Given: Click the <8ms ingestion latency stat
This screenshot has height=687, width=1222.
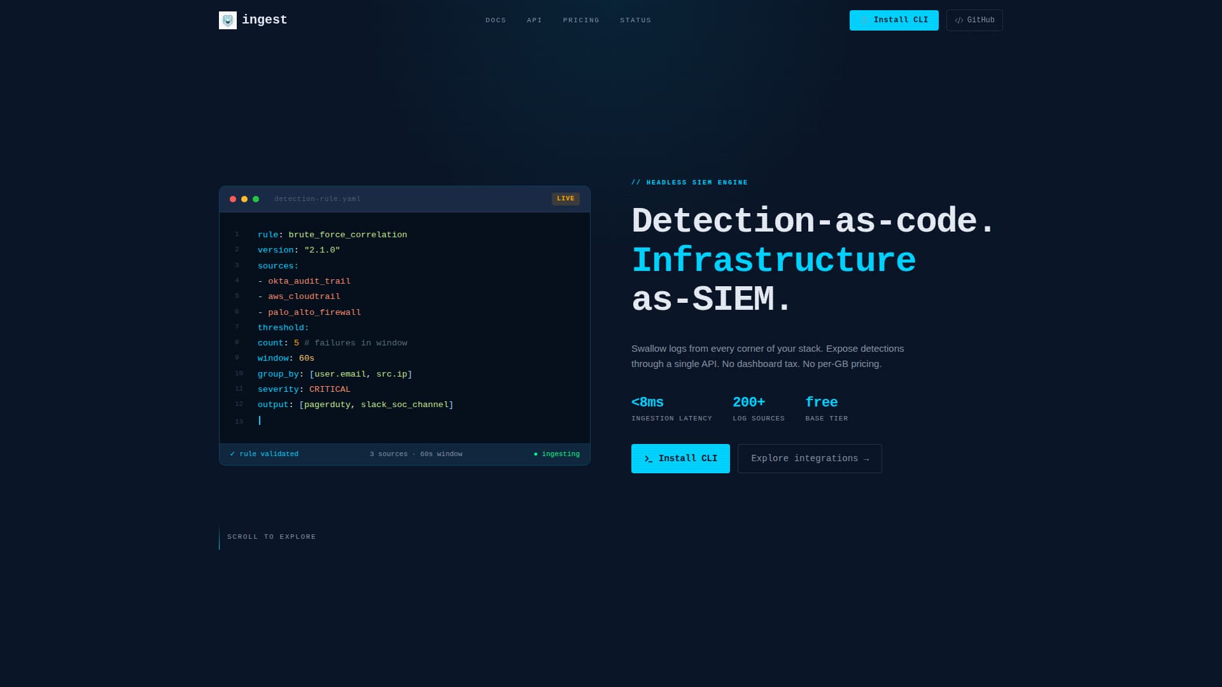Looking at the screenshot, I should (x=671, y=408).
